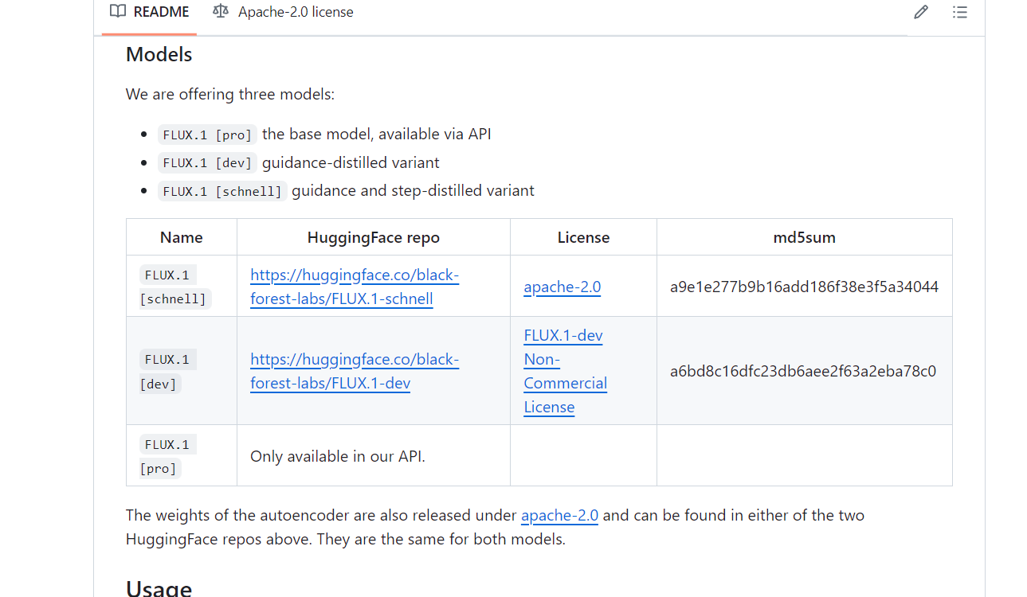This screenshot has height=597, width=1027.
Task: Click 'guidance and step-distilled variant' description
Action: [x=413, y=190]
